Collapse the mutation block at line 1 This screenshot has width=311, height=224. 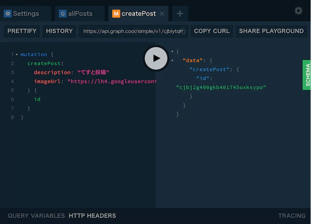pyautogui.click(x=17, y=54)
